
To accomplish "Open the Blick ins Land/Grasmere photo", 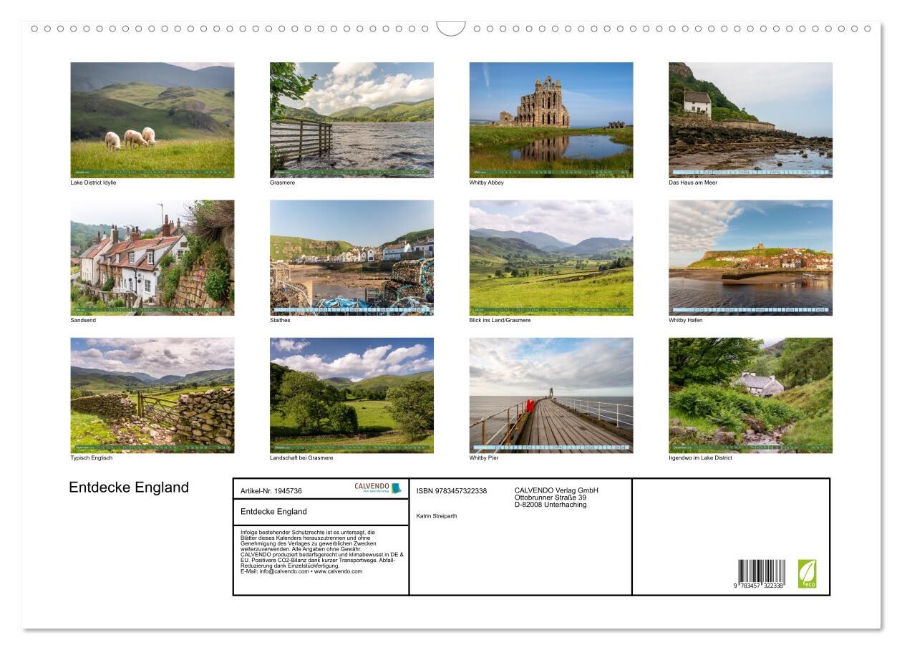I will pyautogui.click(x=551, y=258).
